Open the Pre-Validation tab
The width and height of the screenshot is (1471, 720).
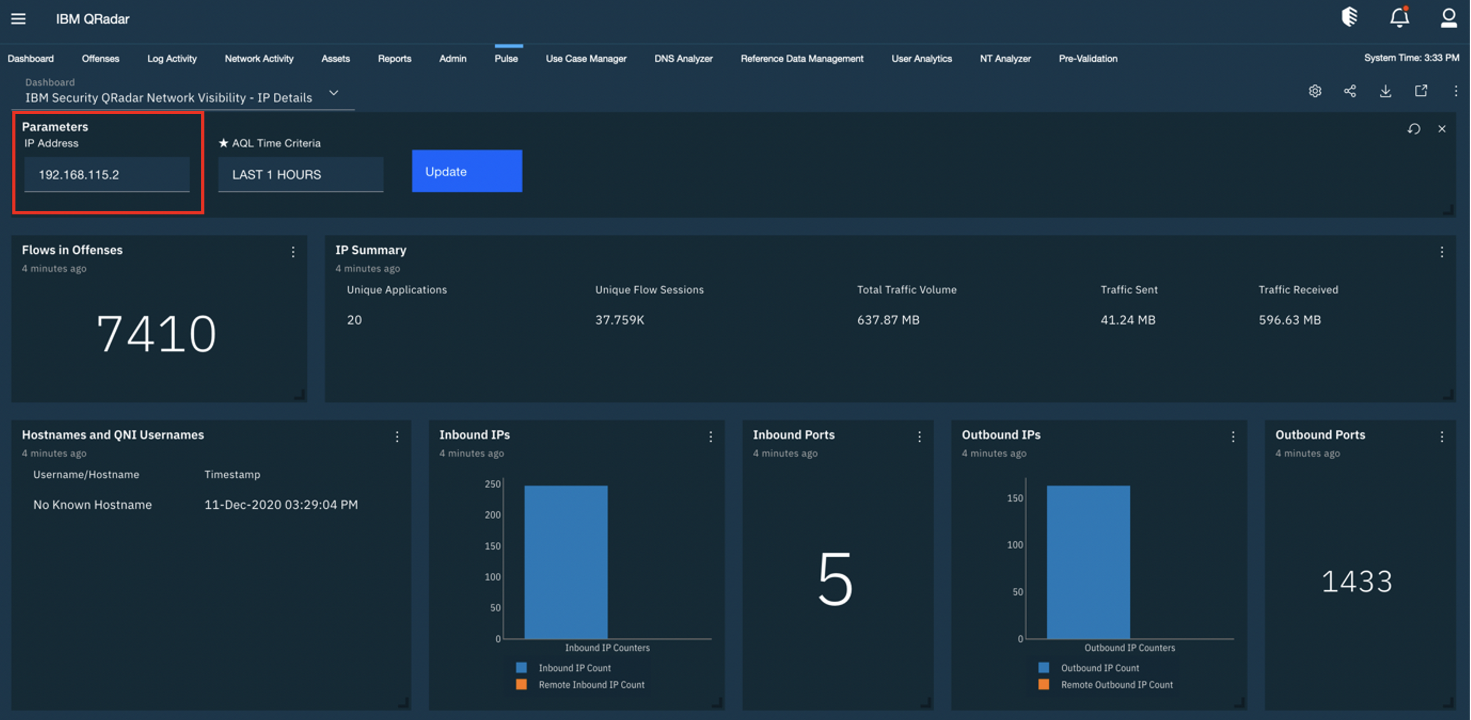tap(1088, 58)
